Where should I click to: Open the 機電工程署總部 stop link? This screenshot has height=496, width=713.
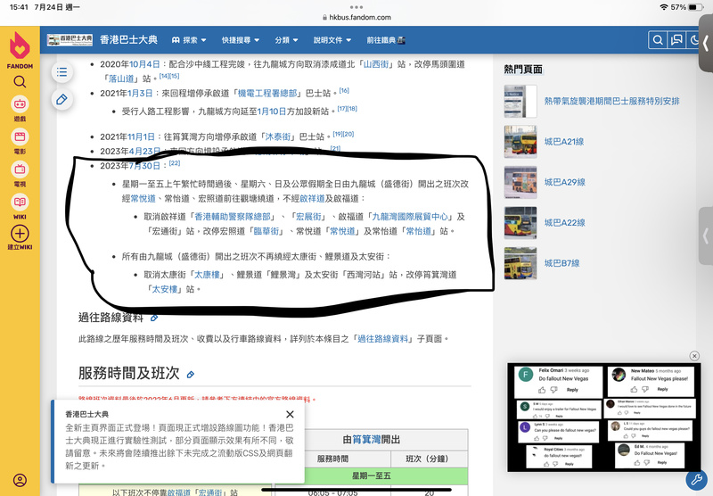coord(267,94)
